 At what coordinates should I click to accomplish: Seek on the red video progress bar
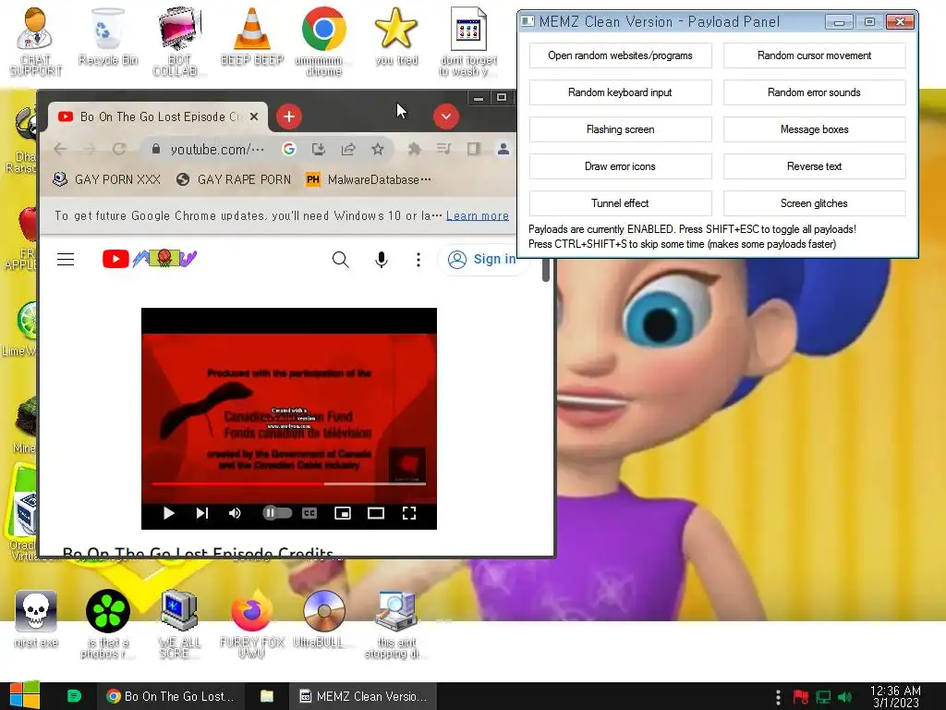[289, 484]
